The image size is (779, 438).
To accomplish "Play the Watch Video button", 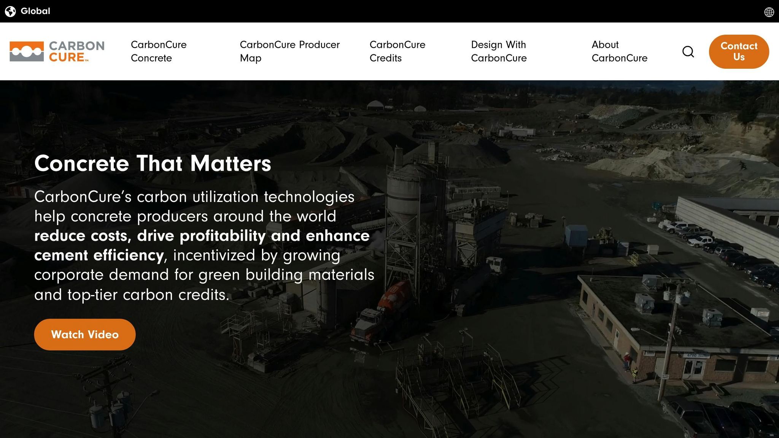I will click(85, 335).
